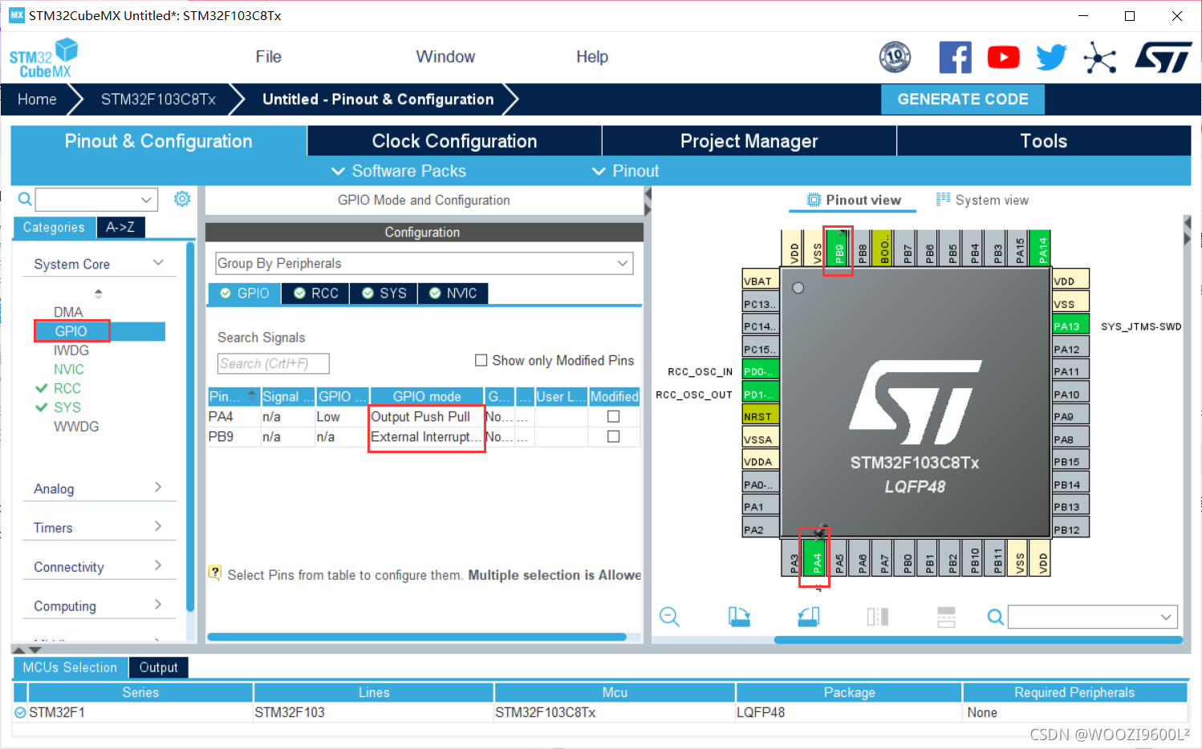Open the NVIC configuration tab
This screenshot has height=749, width=1202.
[453, 294]
